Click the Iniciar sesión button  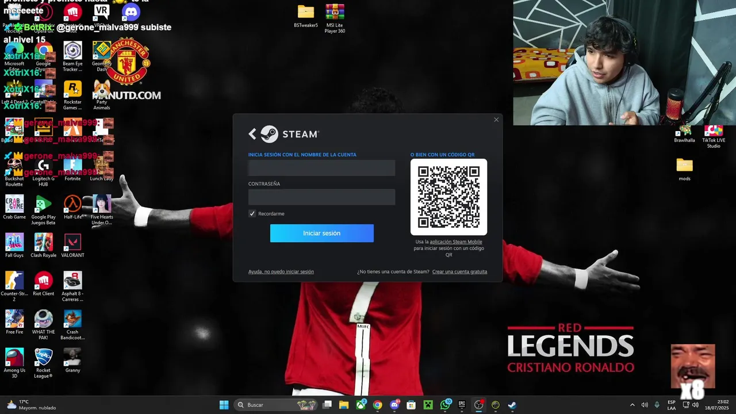click(x=322, y=233)
